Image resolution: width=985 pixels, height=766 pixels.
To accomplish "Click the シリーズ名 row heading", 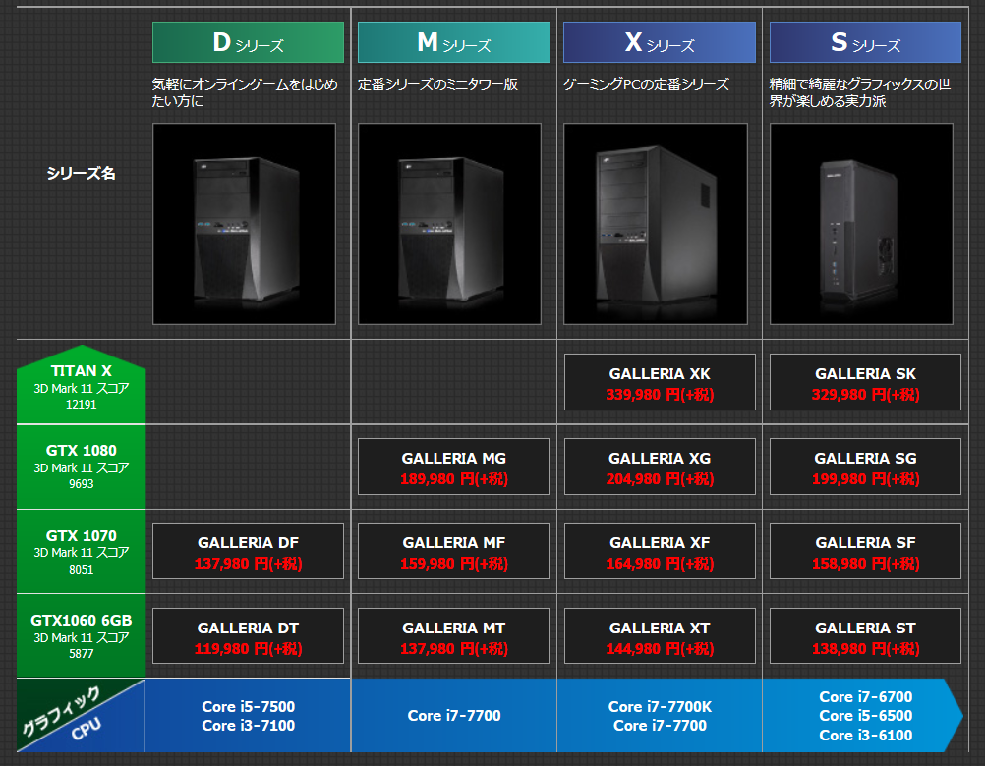I will pyautogui.click(x=81, y=173).
